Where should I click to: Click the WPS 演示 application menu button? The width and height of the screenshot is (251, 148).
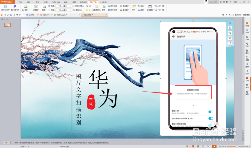click(7, 2)
